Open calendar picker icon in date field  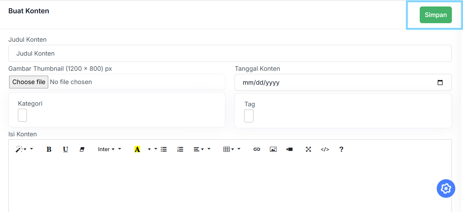[x=440, y=83]
